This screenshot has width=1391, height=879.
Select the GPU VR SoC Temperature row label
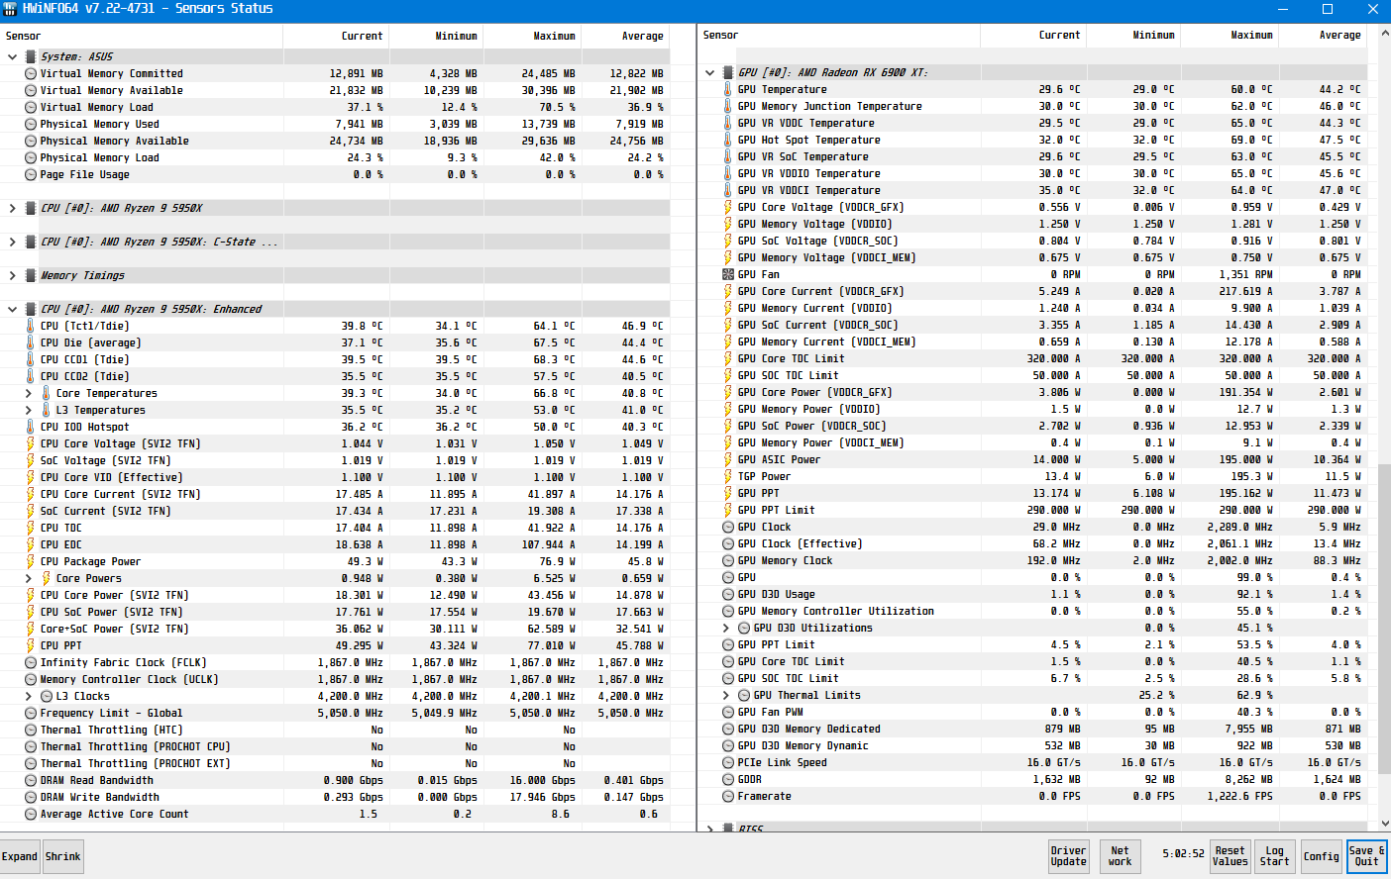802,156
